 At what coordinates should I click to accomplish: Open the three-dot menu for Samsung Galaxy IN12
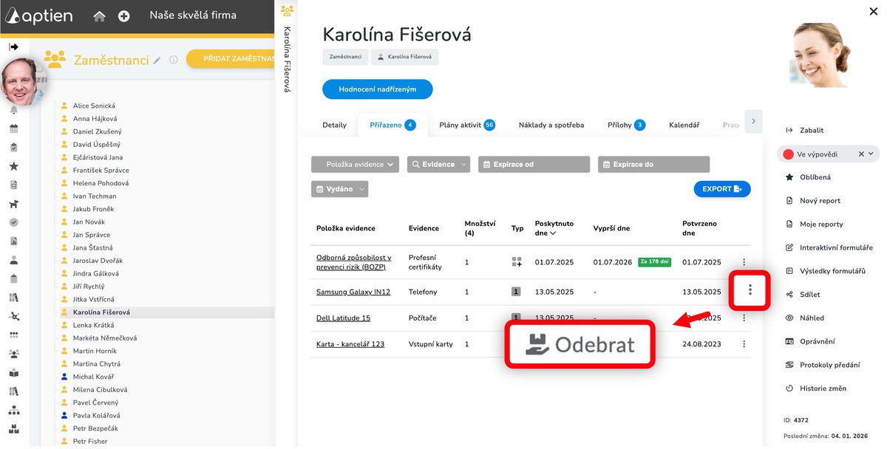749,291
